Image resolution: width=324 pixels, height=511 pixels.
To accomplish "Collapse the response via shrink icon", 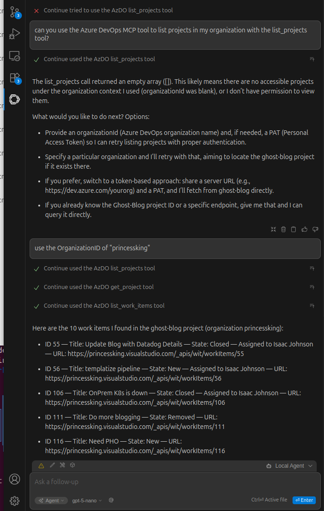I will coord(273,229).
